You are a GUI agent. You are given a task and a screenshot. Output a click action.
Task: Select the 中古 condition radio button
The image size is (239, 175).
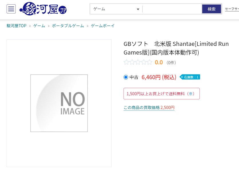click(x=126, y=77)
